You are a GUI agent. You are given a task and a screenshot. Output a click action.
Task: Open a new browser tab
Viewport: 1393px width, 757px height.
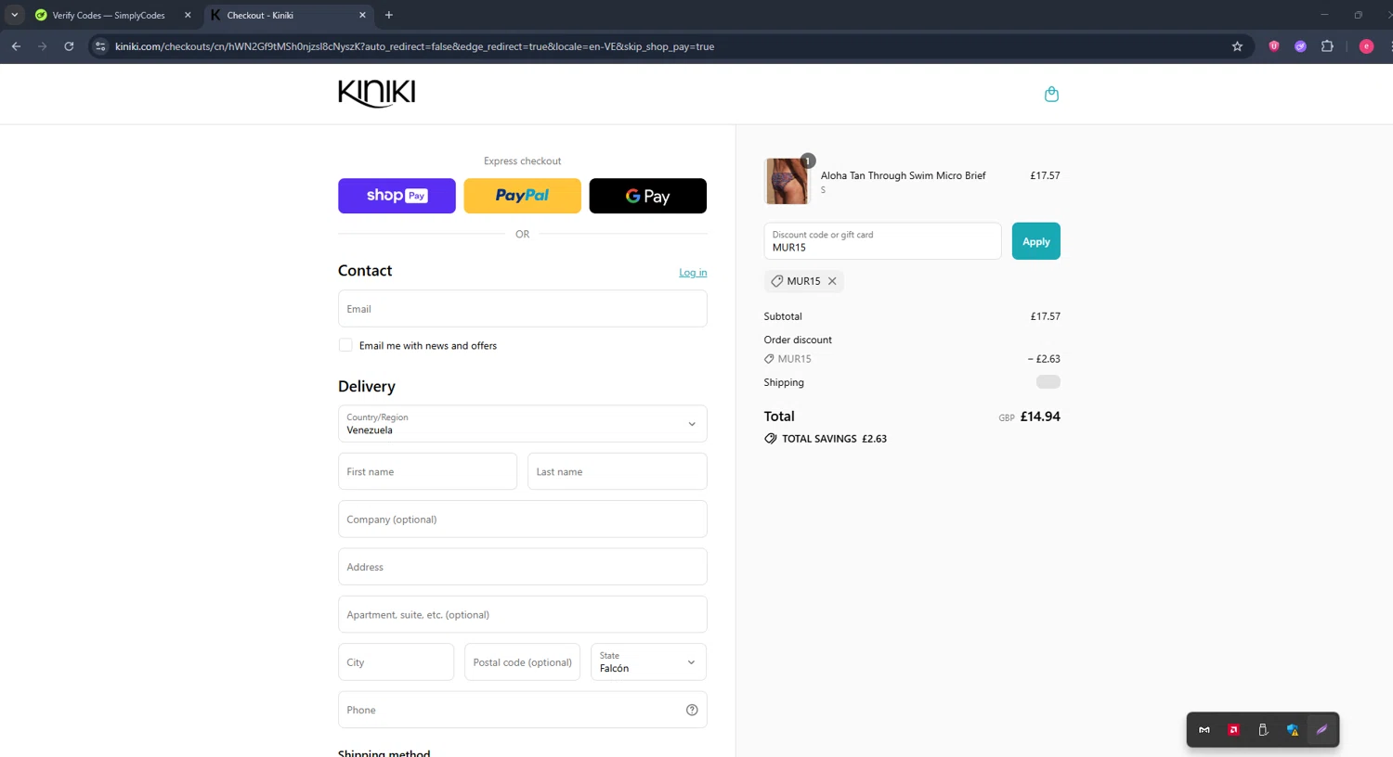(389, 15)
